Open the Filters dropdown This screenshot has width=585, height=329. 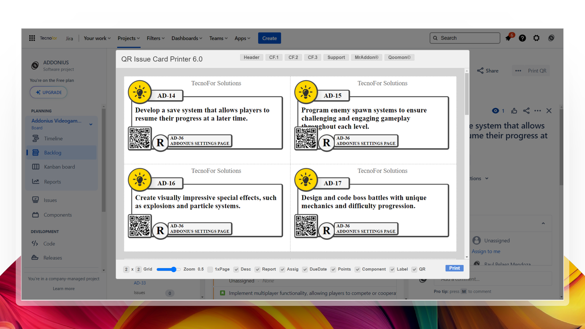coord(156,38)
